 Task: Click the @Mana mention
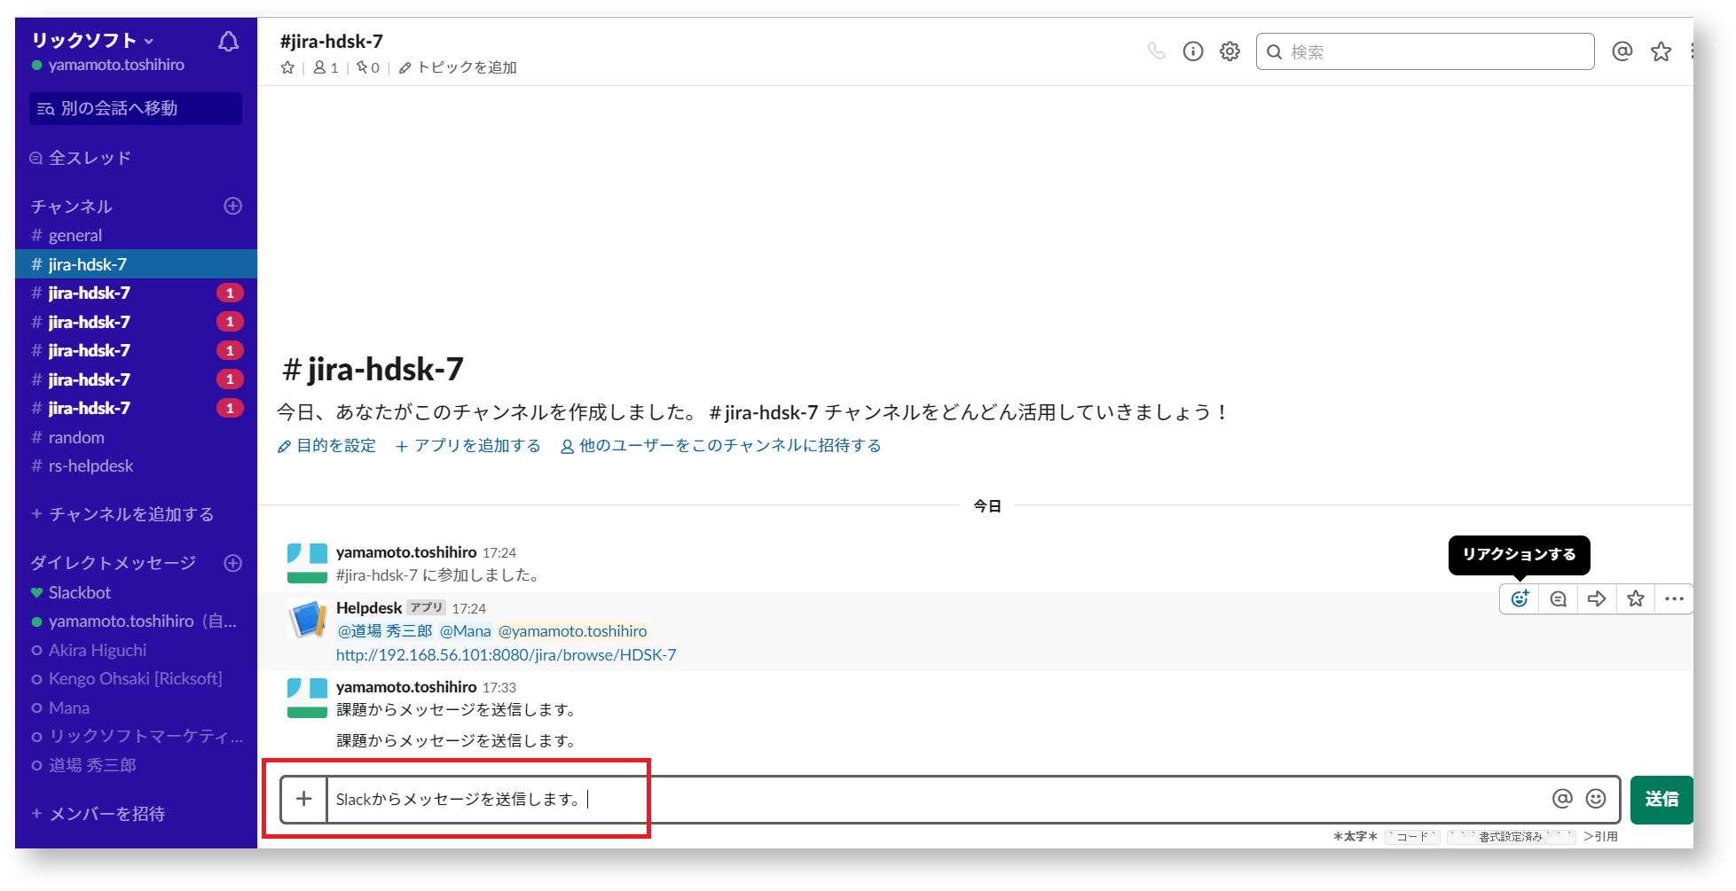point(466,631)
